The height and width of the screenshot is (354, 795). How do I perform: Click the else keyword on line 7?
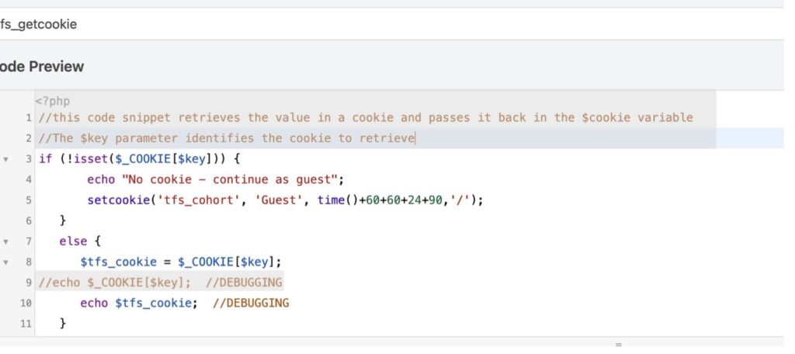(73, 241)
